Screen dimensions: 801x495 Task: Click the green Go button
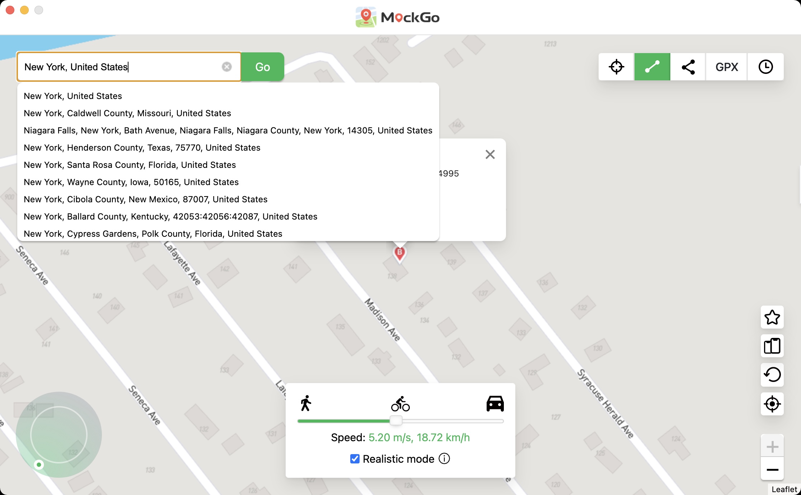(262, 67)
